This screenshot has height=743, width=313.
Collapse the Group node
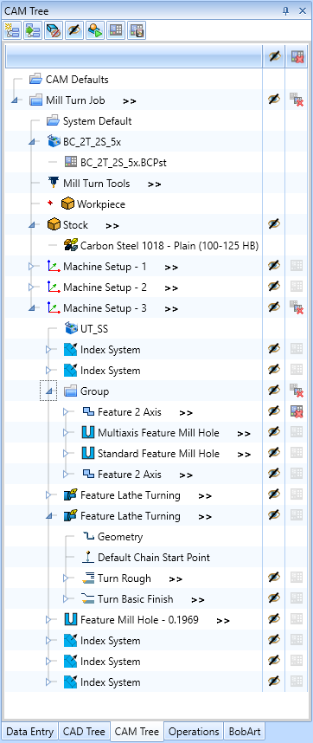(x=48, y=391)
